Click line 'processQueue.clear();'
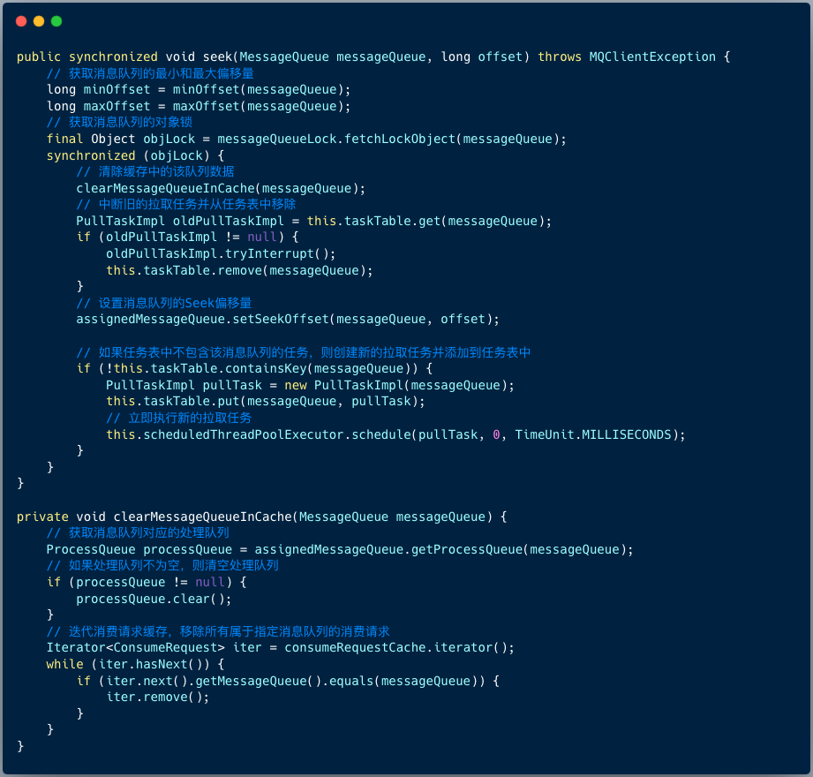 [x=154, y=600]
